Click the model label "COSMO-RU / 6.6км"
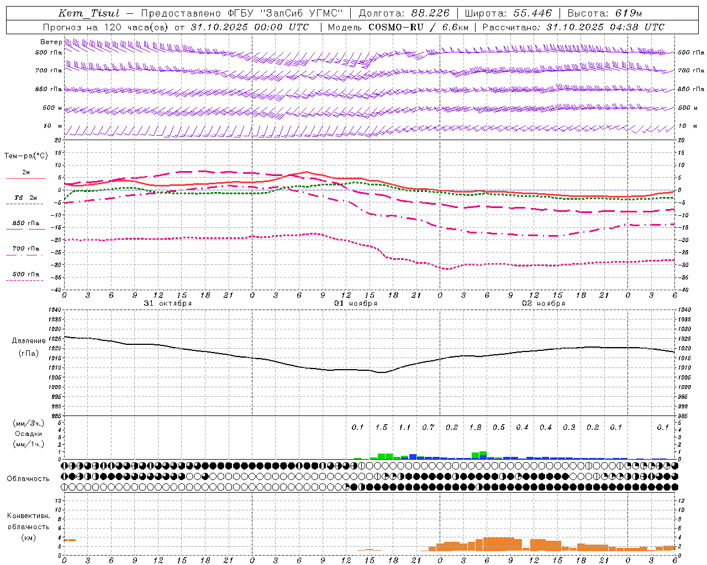This screenshot has width=707, height=565. pyautogui.click(x=418, y=27)
